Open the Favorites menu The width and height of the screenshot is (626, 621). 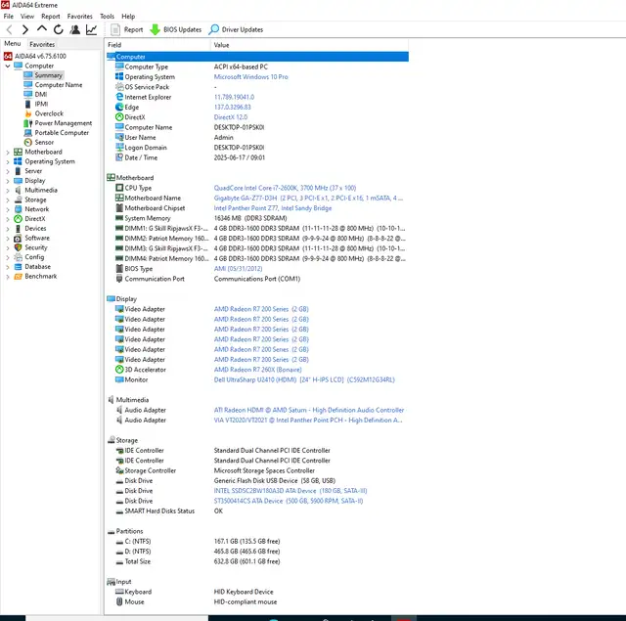click(x=79, y=17)
